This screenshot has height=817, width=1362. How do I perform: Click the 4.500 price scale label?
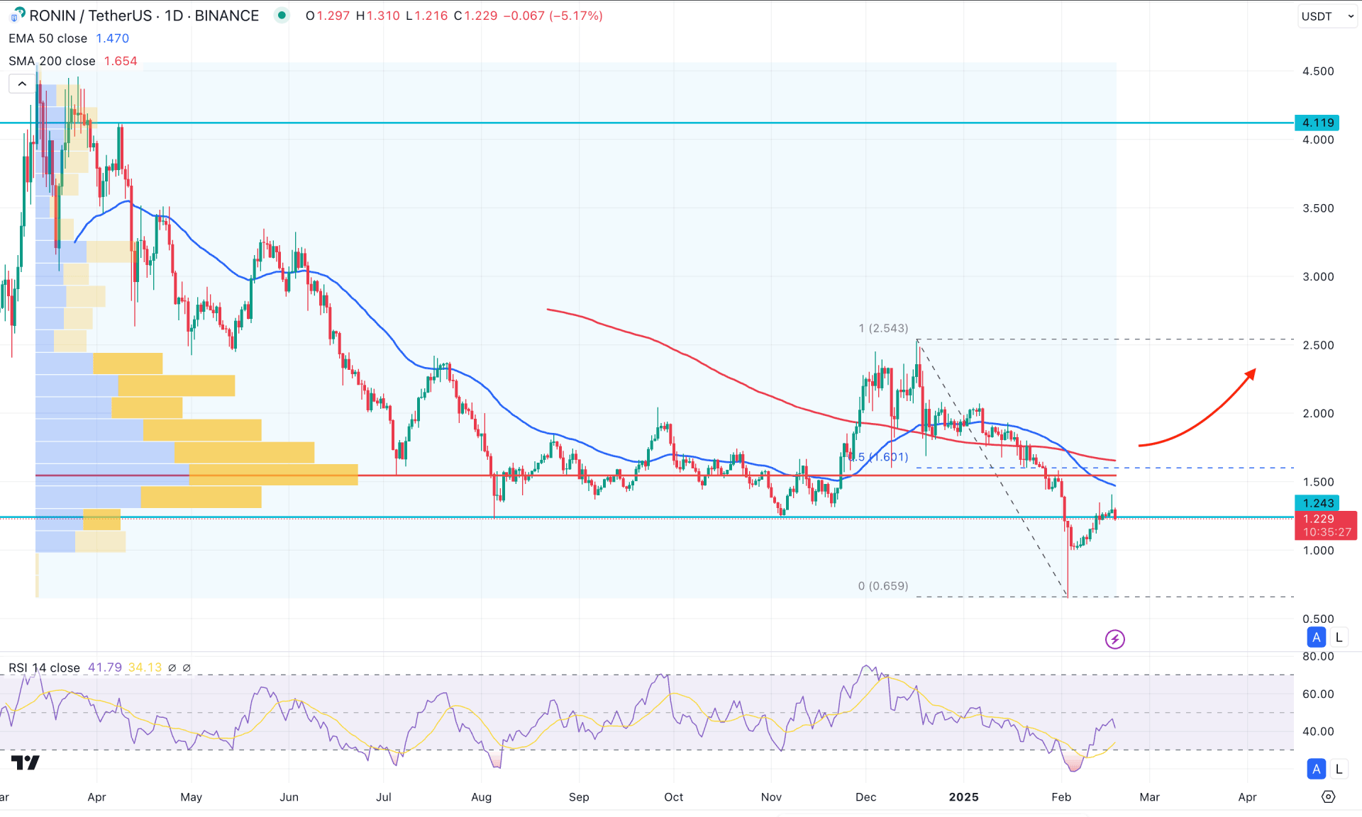click(x=1318, y=71)
